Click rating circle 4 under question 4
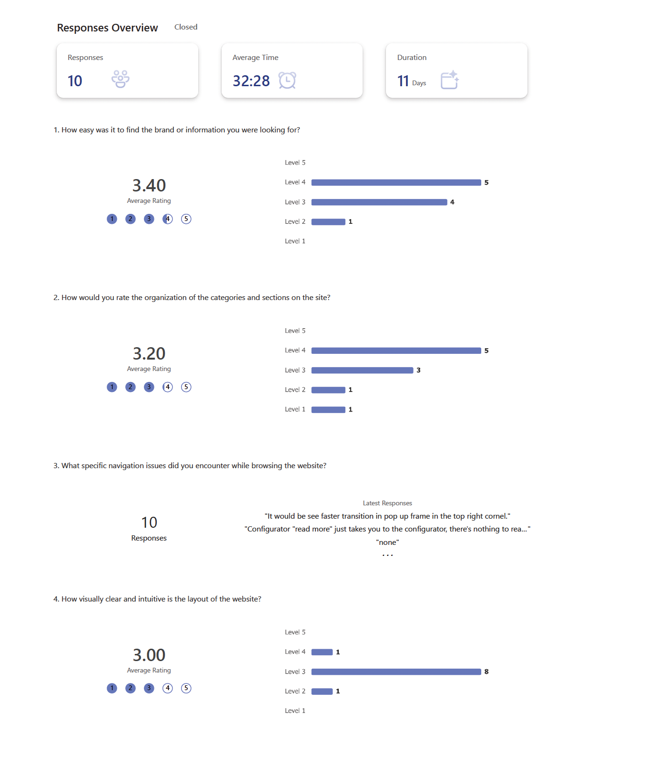The width and height of the screenshot is (648, 763). tap(168, 688)
